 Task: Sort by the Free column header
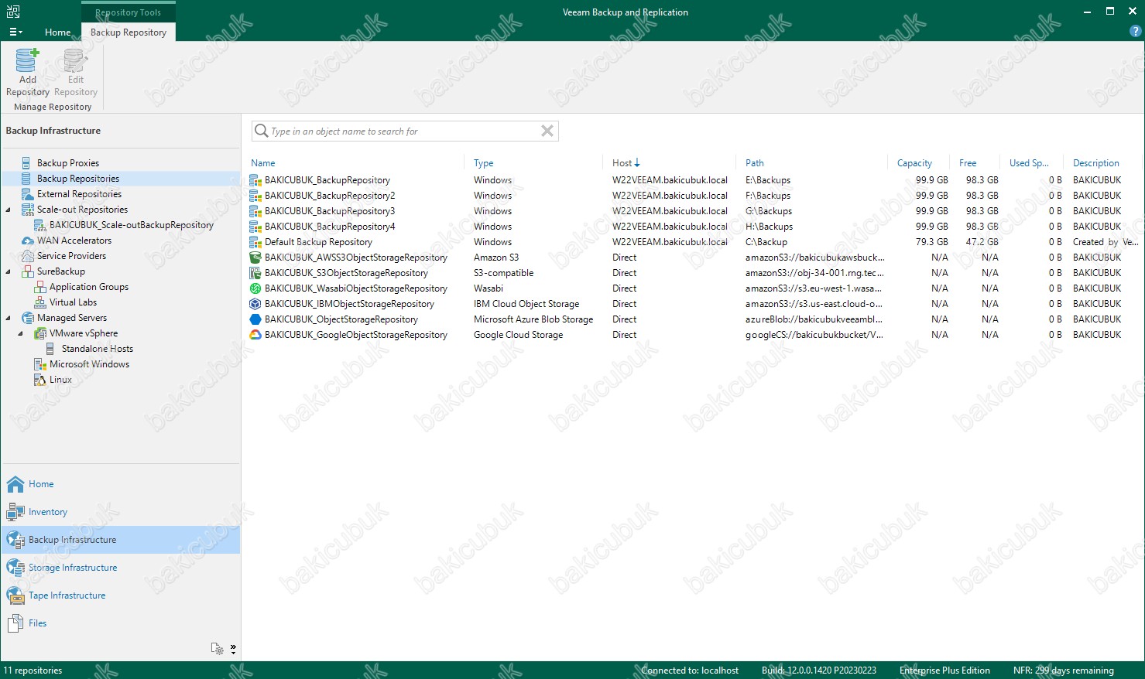[x=968, y=163]
